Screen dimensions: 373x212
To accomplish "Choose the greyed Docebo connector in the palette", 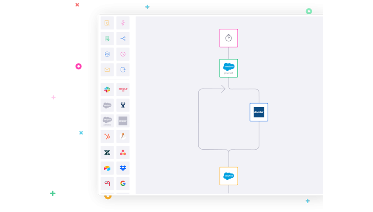I will point(123,121).
